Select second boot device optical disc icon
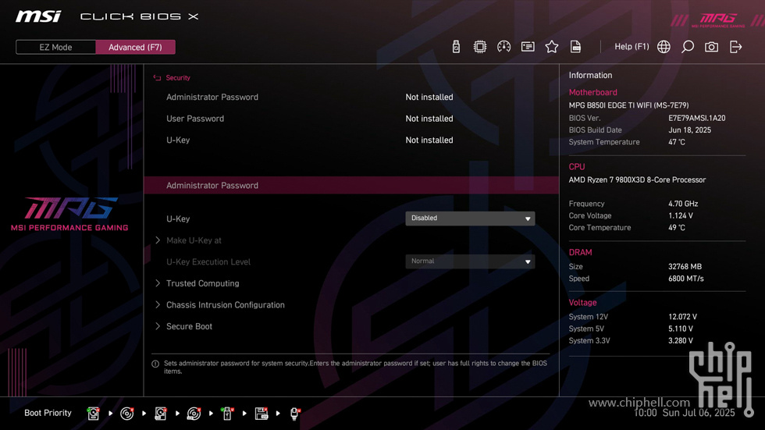 (126, 414)
